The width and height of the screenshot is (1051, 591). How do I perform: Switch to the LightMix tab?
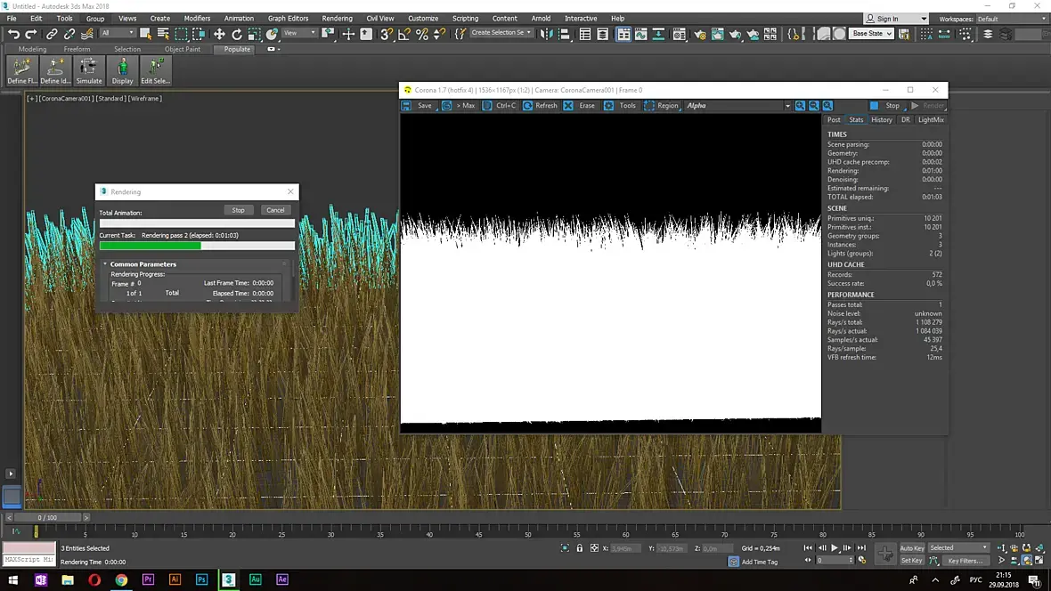(931, 119)
